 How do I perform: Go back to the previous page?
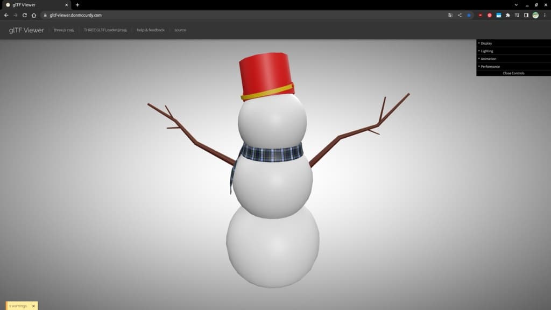[x=6, y=15]
